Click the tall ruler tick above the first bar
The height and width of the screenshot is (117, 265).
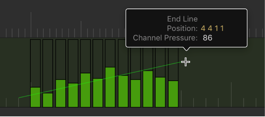pos(31,25)
